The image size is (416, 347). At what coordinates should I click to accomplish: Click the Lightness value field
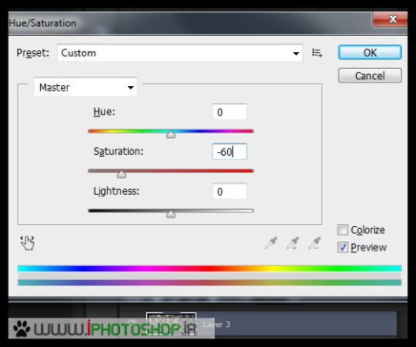(230, 191)
